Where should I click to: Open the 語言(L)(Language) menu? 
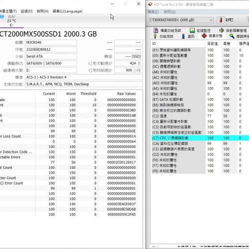tap(67, 11)
